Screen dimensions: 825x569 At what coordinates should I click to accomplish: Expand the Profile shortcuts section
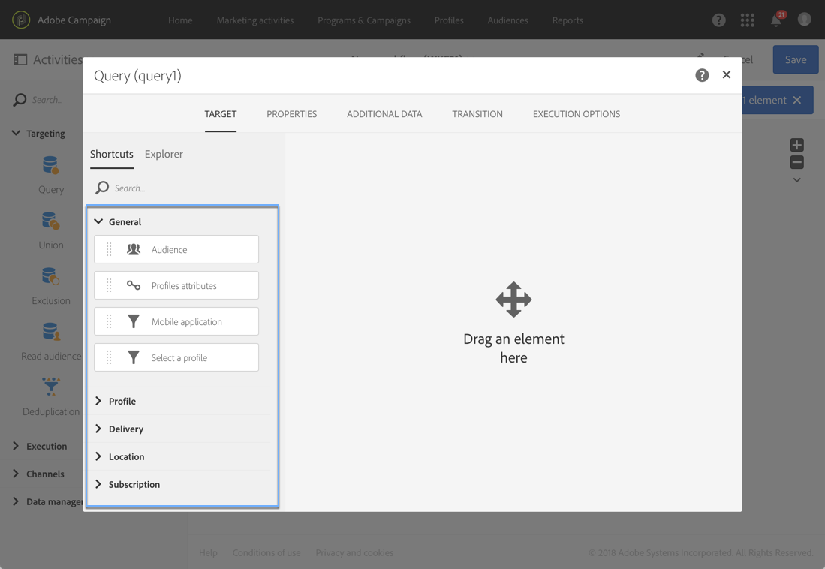coord(98,401)
